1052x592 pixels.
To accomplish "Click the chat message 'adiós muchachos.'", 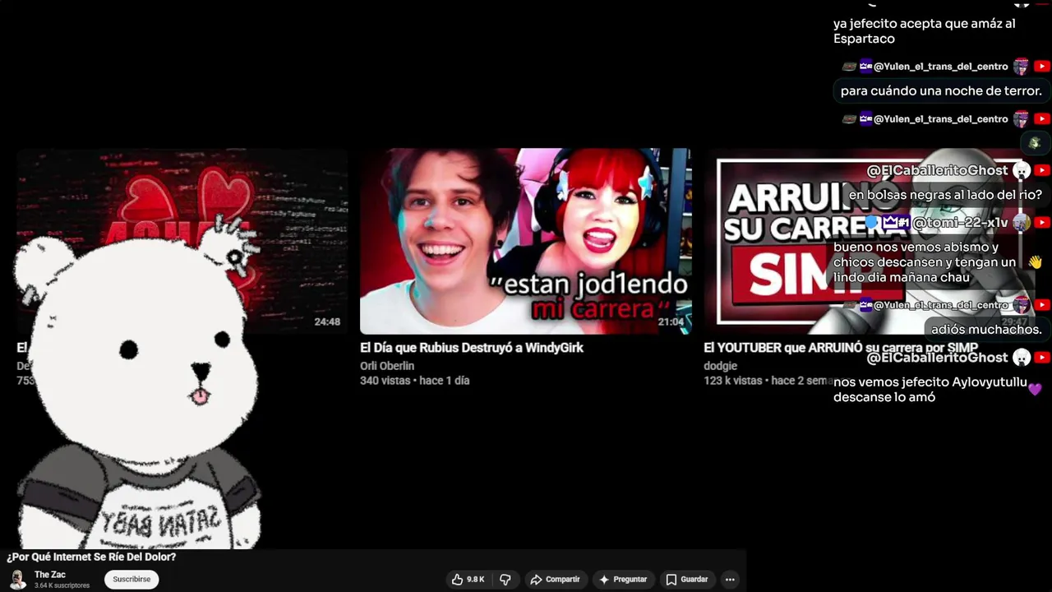I will tap(986, 330).
